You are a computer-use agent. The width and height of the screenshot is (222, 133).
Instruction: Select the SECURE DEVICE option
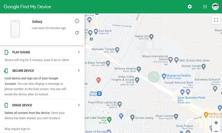(x=42, y=82)
